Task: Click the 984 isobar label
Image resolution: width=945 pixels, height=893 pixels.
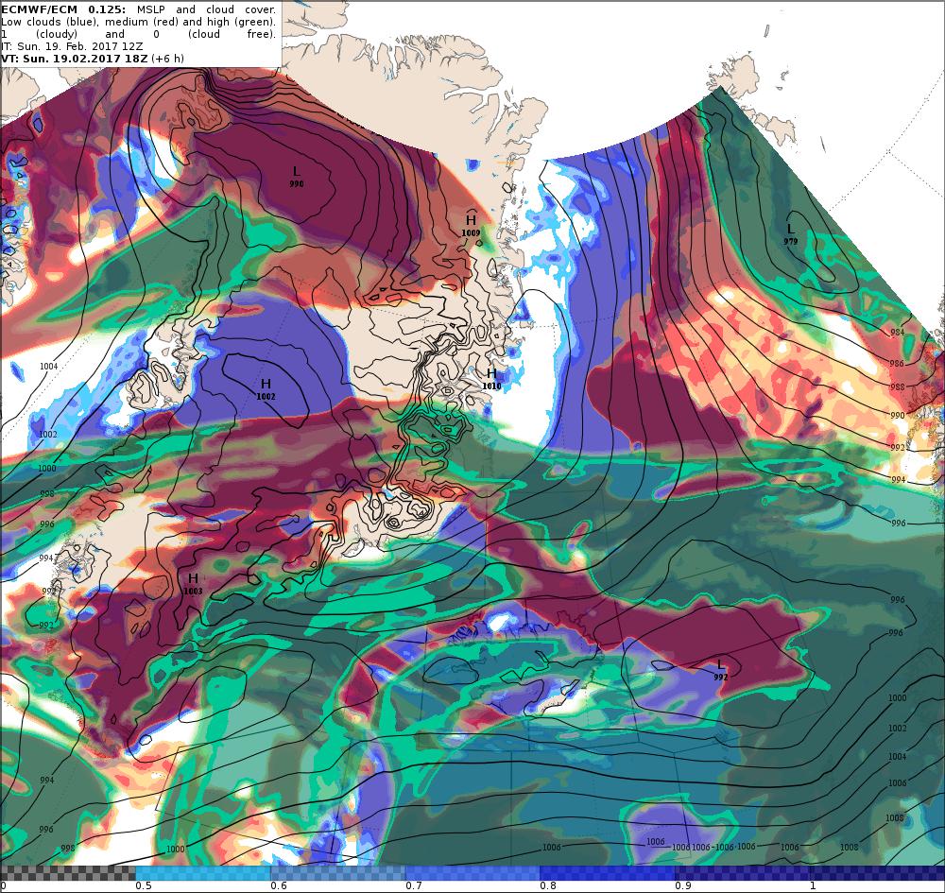Action: [x=898, y=333]
